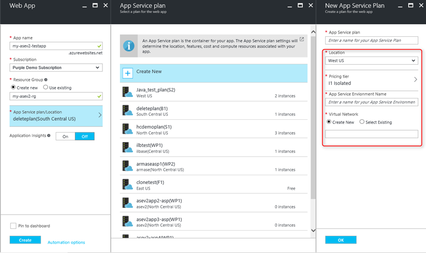Maximize the Web App blade
Image resolution: width=426 pixels, height=253 pixels.
click(x=95, y=5)
